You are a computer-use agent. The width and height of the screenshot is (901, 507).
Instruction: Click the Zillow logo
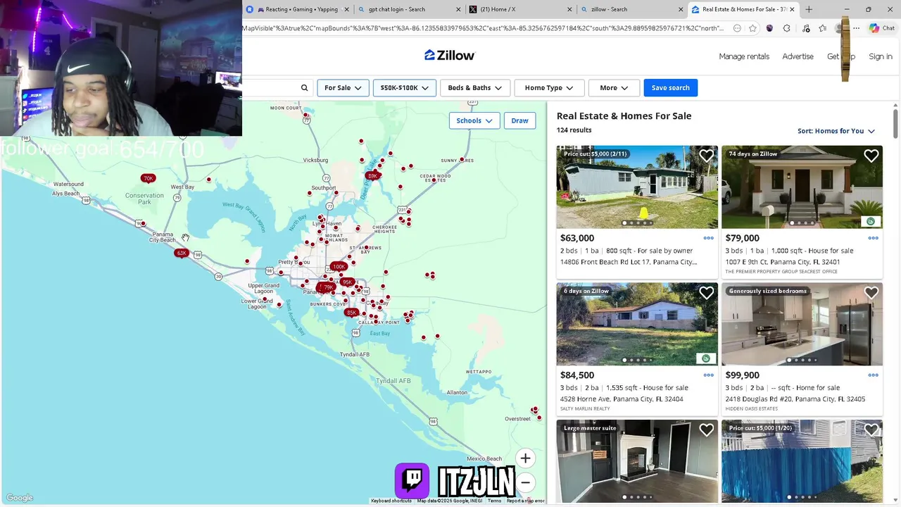(449, 56)
